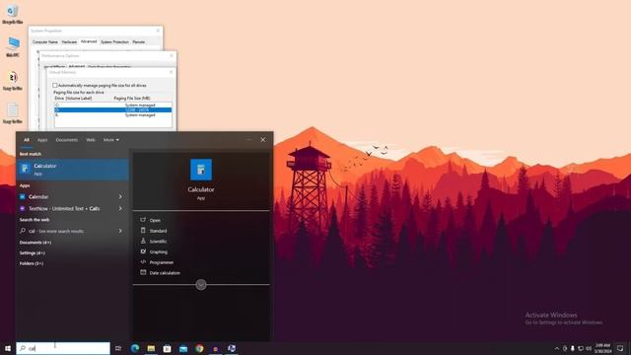This screenshot has width=631, height=355.
Task: Open Calculator Date calculation mode
Action: 165,272
